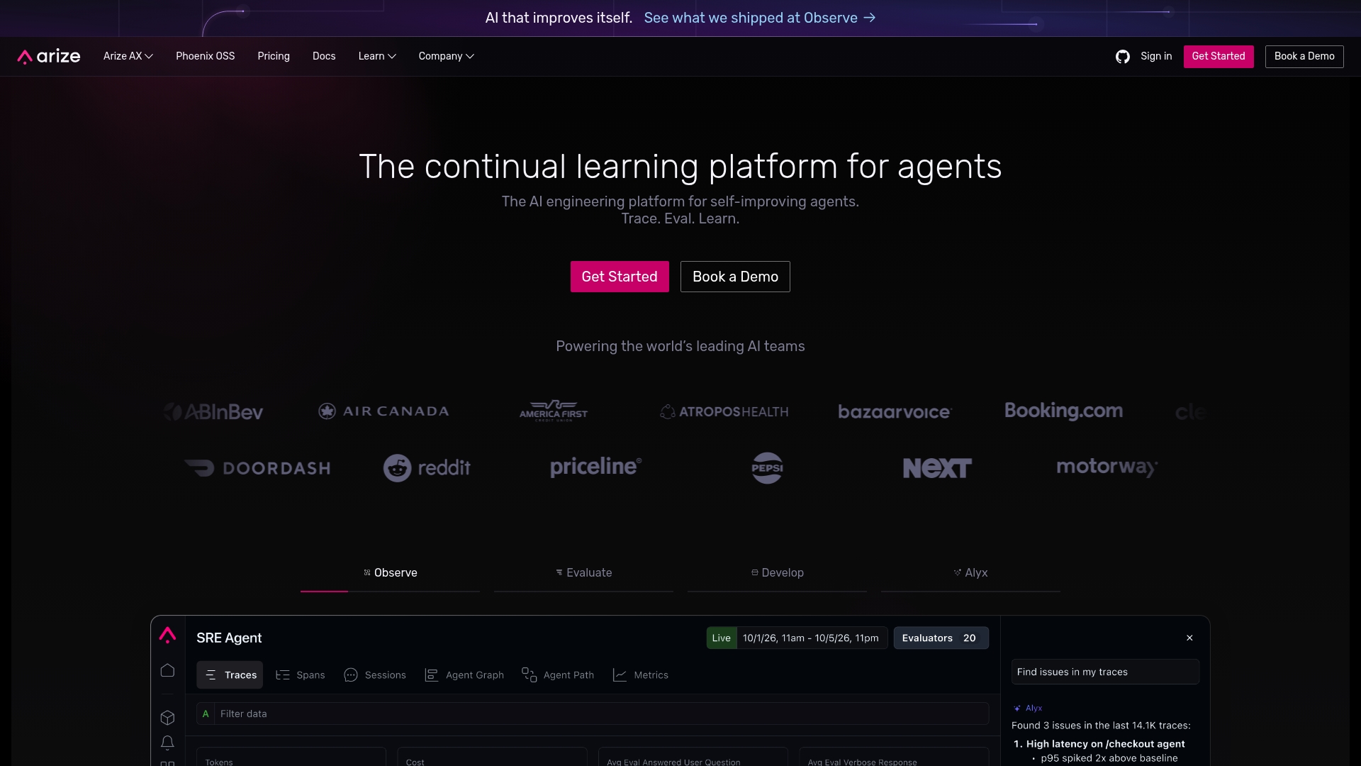Expand the Company dropdown
Image resolution: width=1361 pixels, height=766 pixels.
coord(447,56)
